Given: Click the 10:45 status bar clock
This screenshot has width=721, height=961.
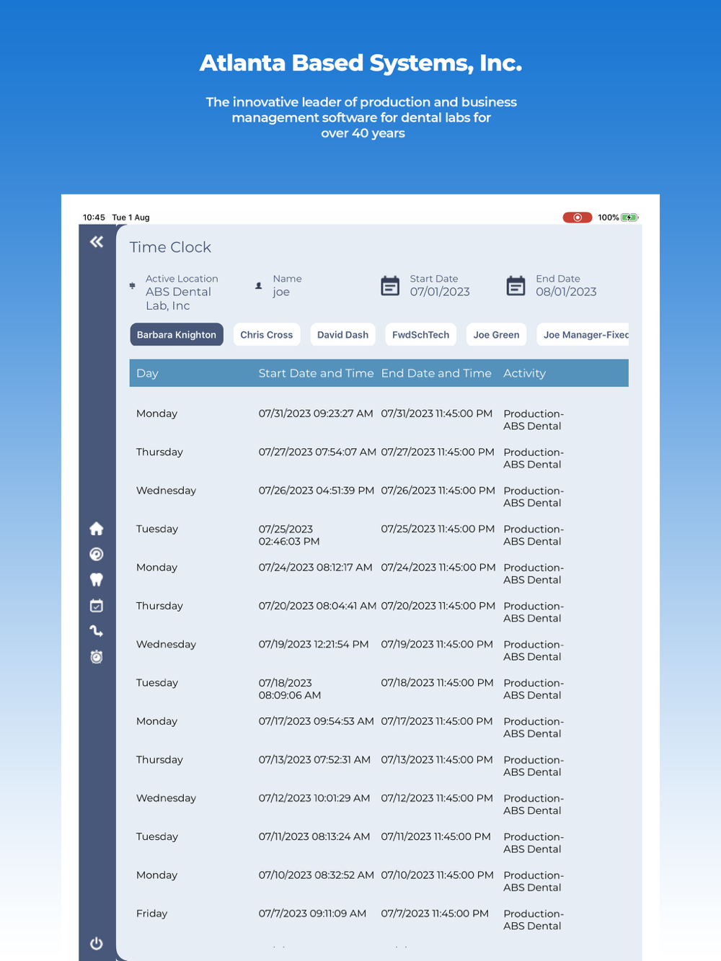Looking at the screenshot, I should coord(94,218).
